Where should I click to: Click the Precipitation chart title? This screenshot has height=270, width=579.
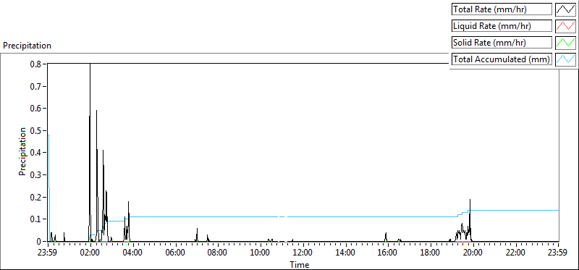[x=27, y=46]
